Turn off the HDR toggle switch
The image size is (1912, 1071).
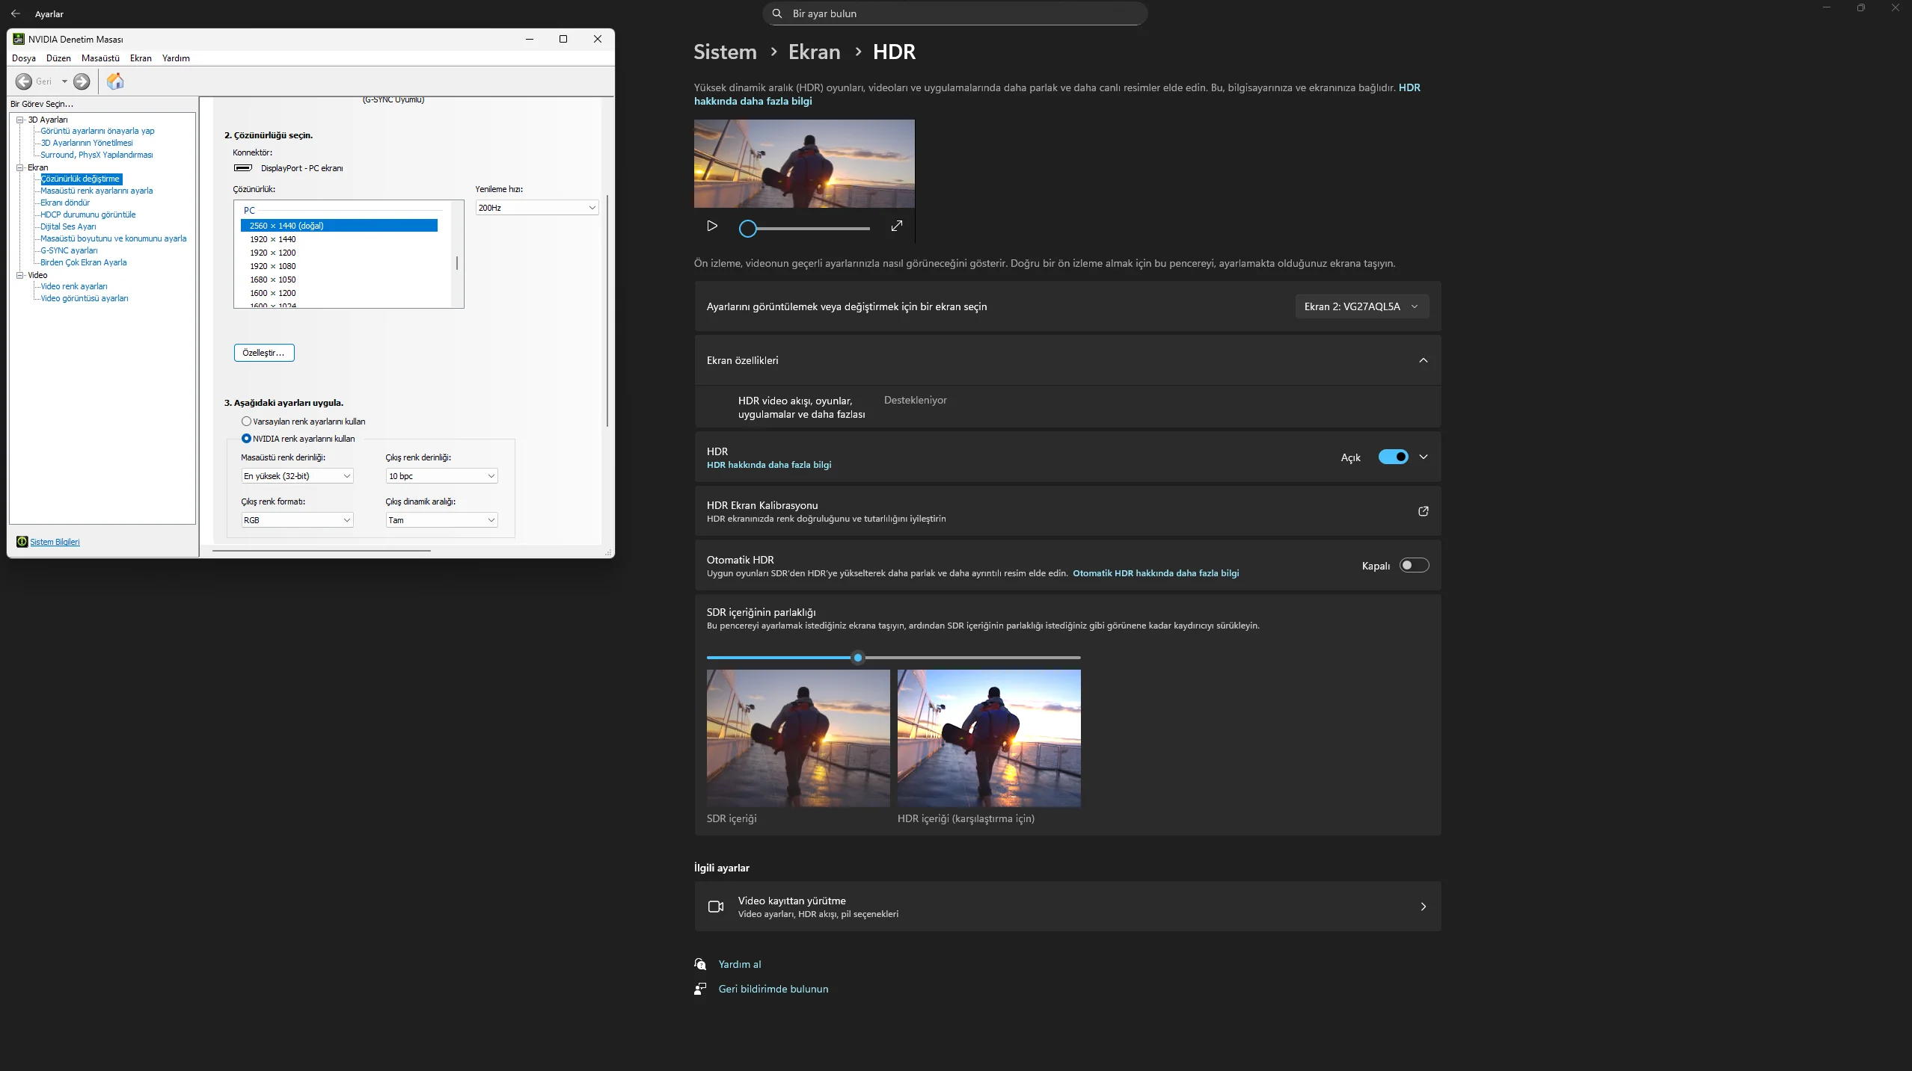1393,457
